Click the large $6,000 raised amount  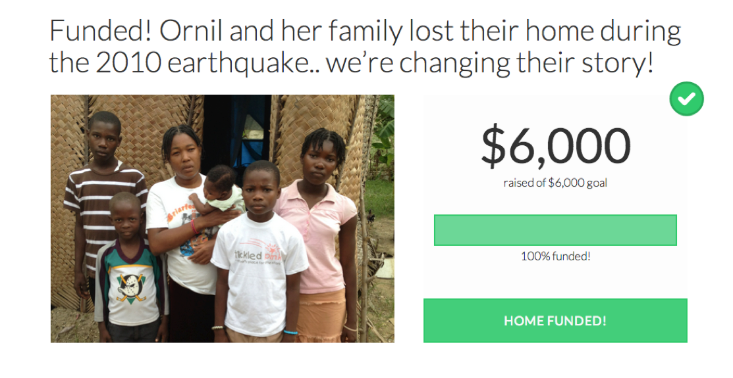click(x=555, y=146)
